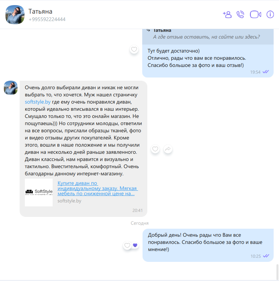The height and width of the screenshot is (281, 279).
Task: Start a video call with Татьяна
Action: [255, 15]
